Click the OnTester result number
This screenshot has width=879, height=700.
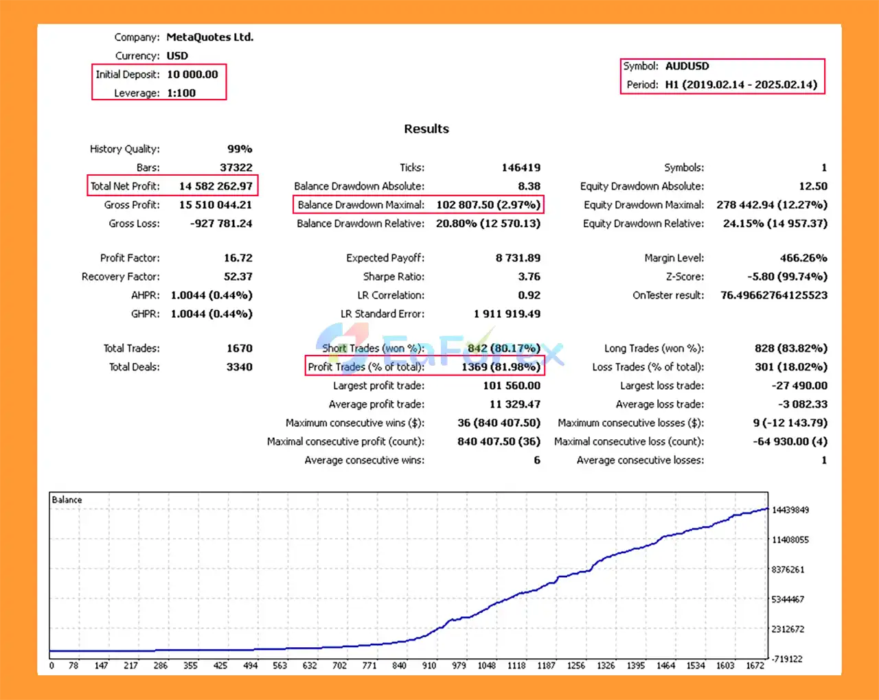(x=774, y=295)
